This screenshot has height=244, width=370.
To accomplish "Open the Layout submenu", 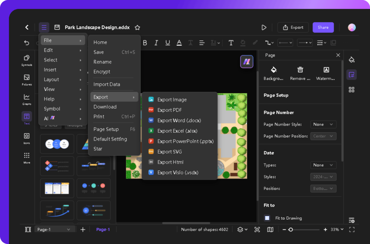I will click(x=63, y=79).
